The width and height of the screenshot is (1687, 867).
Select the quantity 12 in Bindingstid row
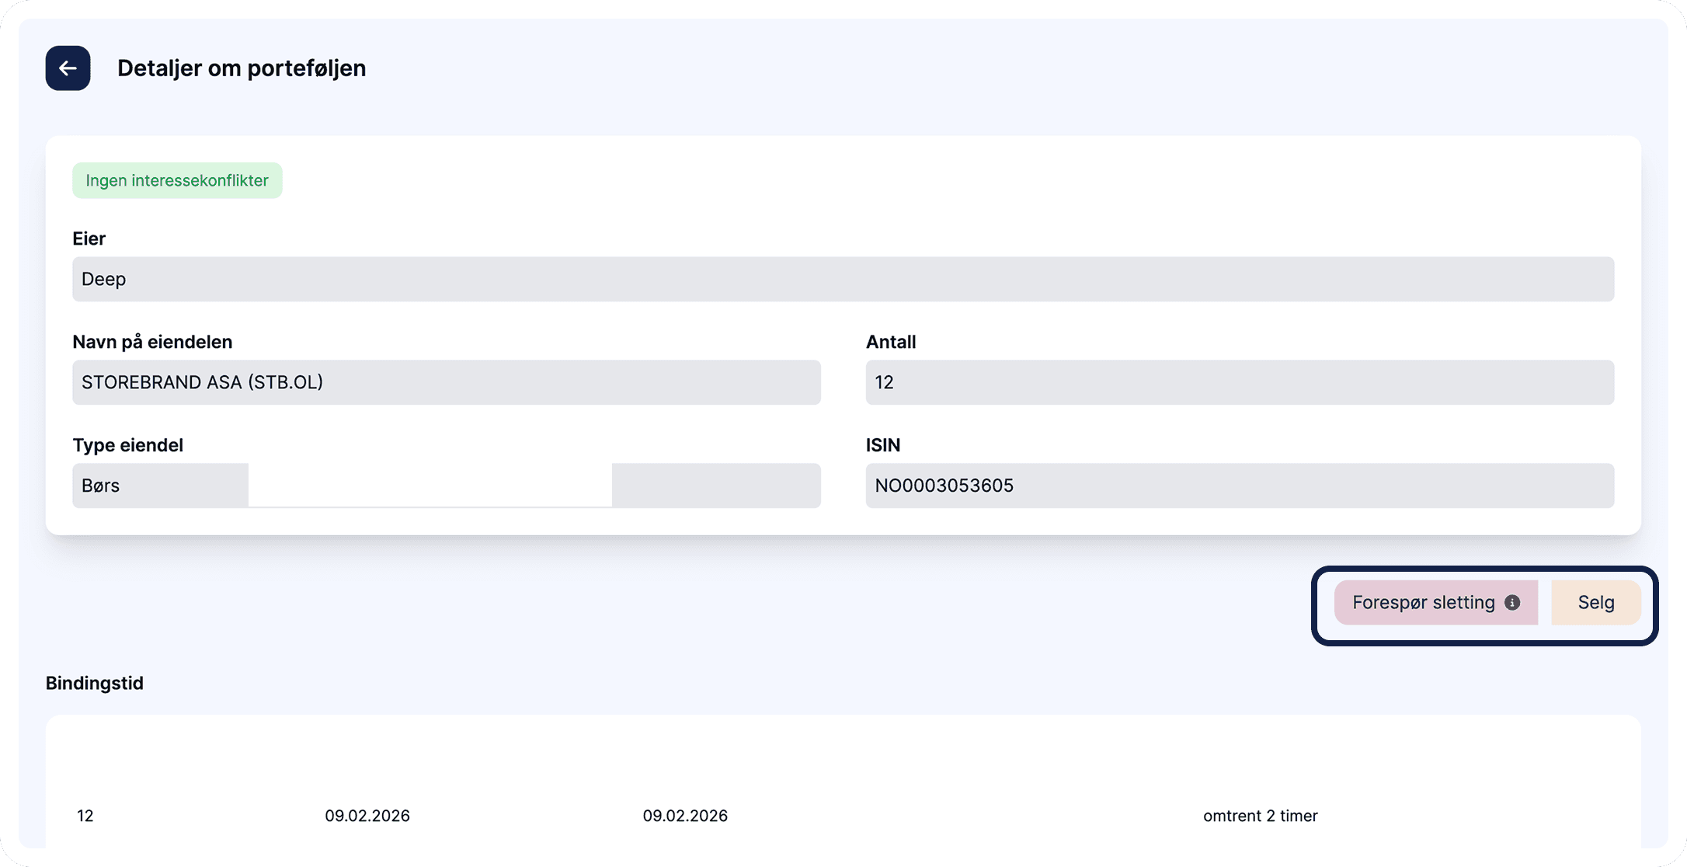85,816
